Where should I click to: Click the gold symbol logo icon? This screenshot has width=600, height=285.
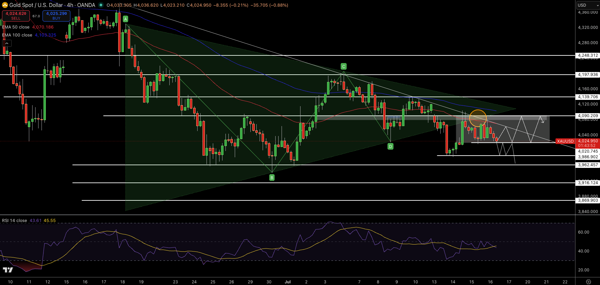[x=5, y=5]
